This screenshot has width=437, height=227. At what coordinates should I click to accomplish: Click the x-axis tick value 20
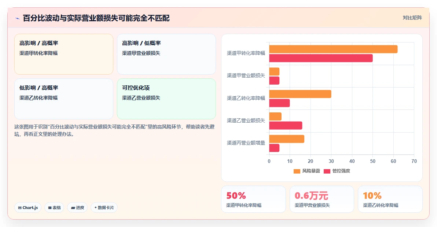pyautogui.click(x=311, y=161)
